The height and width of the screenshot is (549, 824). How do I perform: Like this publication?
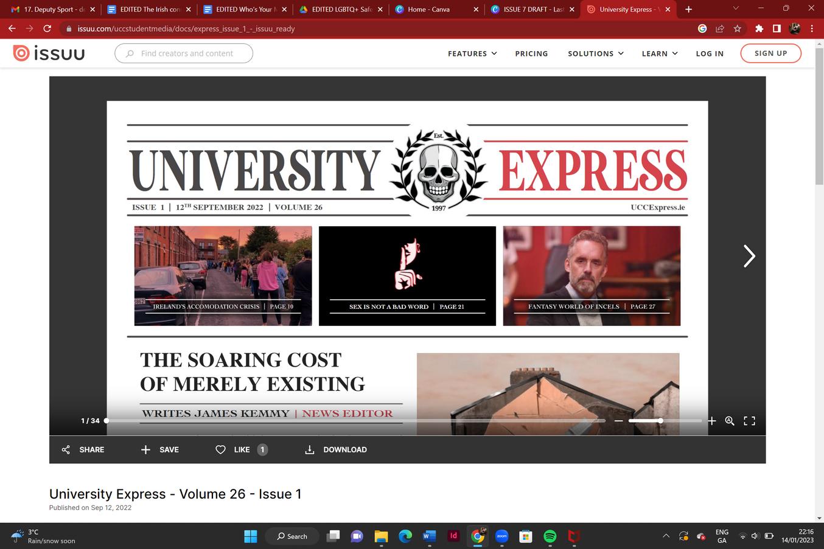[x=242, y=449]
